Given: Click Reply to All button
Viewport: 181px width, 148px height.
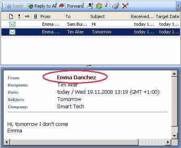Looking at the screenshot, I should (x=42, y=6).
